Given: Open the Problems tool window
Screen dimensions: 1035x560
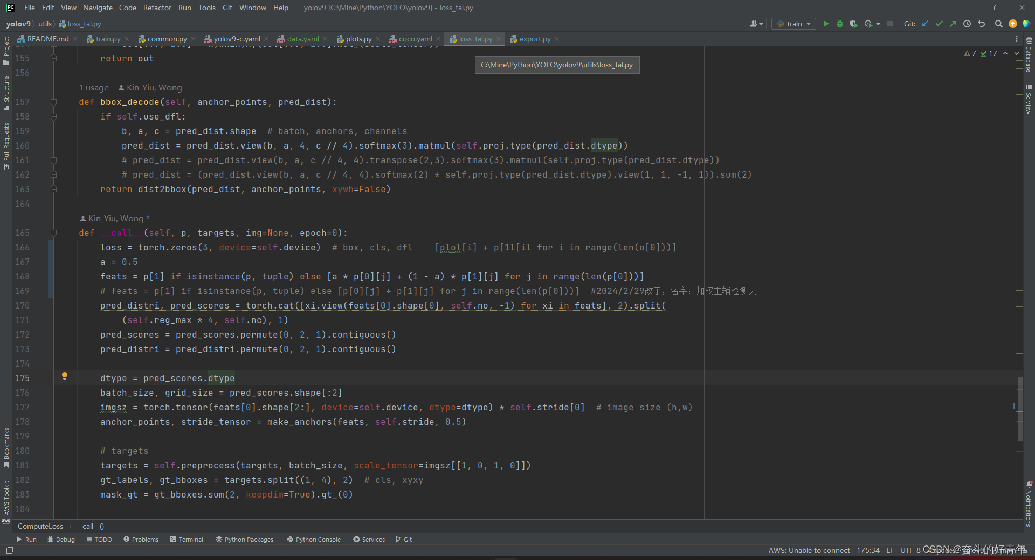Looking at the screenshot, I should pos(141,539).
